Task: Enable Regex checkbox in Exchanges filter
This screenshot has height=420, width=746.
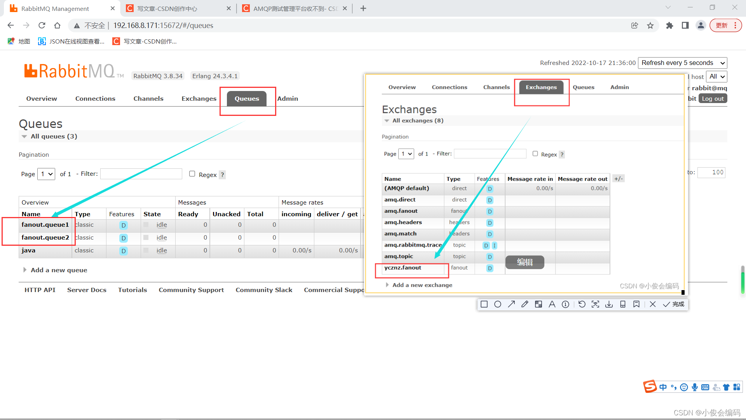Action: coord(535,154)
